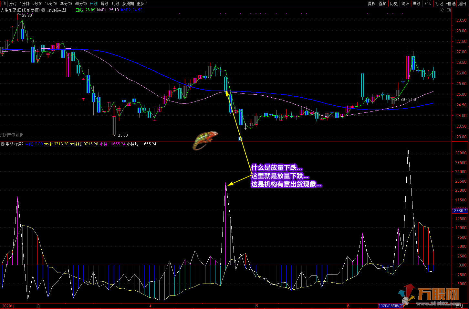Open F10 company information
Image resolution: width=469 pixels, height=309 pixels.
[x=428, y=4]
